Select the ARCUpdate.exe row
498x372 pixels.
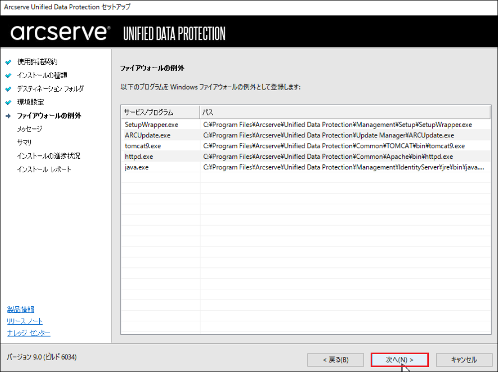306,135
